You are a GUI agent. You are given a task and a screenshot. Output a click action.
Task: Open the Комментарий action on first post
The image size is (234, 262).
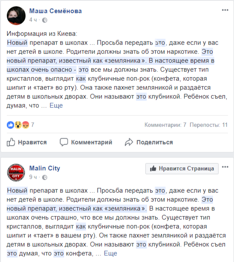click(86, 142)
